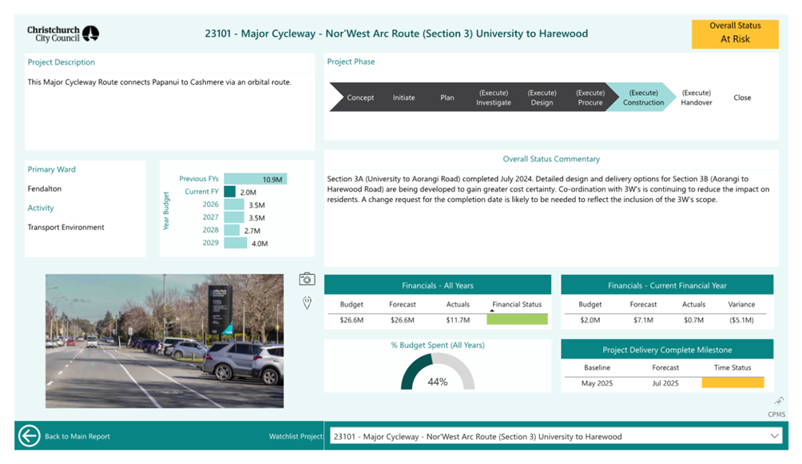The width and height of the screenshot is (802, 464).
Task: Click the Time Status column header
Action: coord(733,367)
